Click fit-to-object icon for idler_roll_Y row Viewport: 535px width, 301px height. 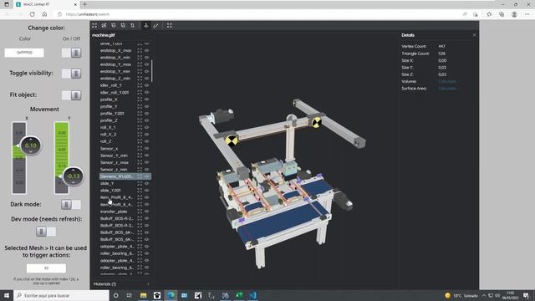140,85
